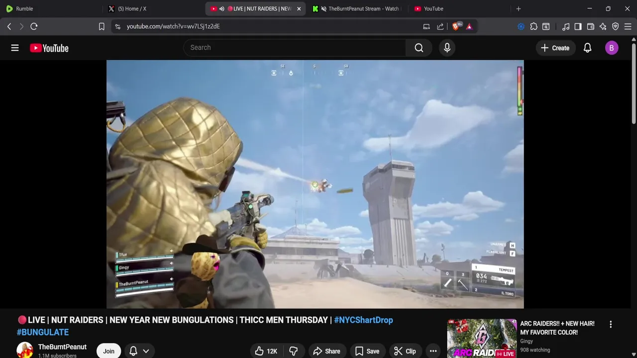Go back to previous page

9,26
